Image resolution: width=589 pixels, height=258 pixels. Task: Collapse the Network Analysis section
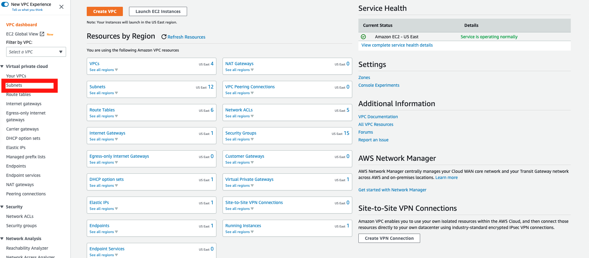(x=2, y=239)
